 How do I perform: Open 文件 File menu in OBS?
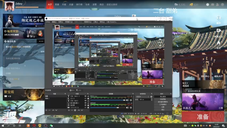[x=48, y=22]
